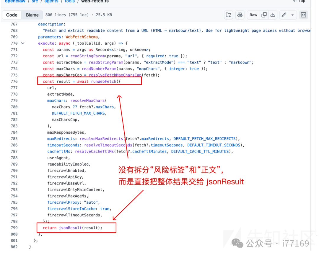Open the tools folder breadcrumb link

(x=69, y=1)
